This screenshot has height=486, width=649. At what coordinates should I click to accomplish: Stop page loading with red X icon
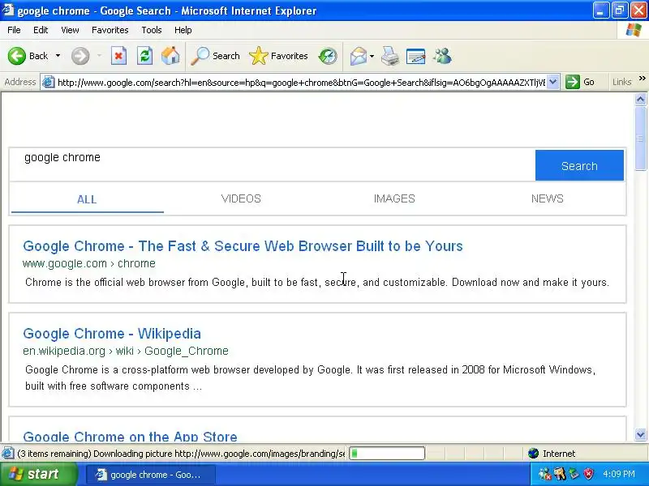coord(118,56)
